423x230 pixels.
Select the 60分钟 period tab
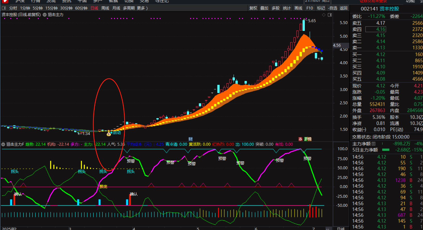[x=81, y=8]
